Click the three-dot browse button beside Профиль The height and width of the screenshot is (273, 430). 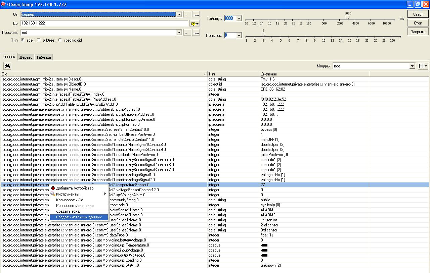point(196,33)
